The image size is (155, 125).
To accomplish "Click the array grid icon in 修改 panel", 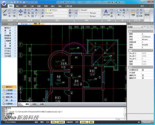I will tap(32, 16).
